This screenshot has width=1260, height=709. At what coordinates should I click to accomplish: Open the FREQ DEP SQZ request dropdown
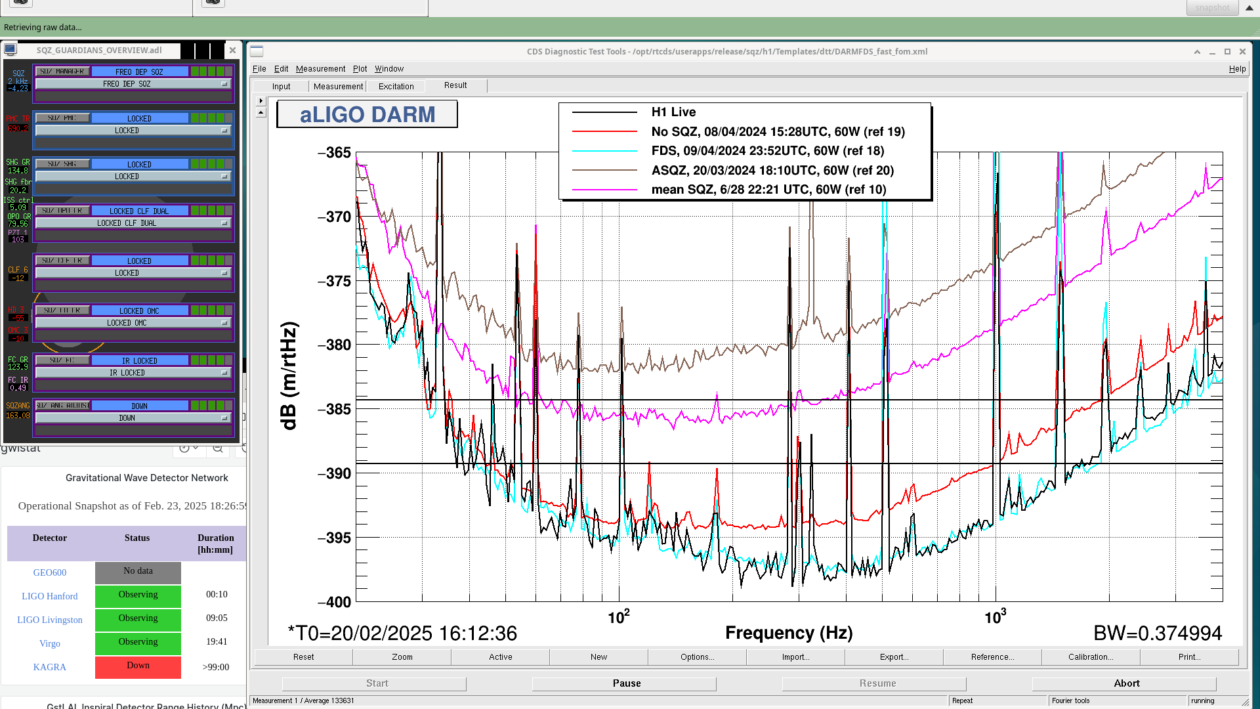click(133, 84)
